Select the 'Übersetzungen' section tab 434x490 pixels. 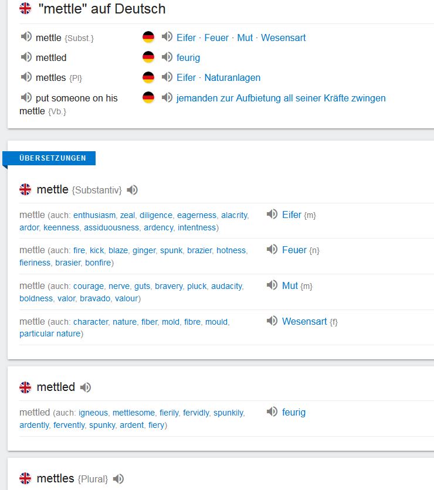tap(52, 158)
